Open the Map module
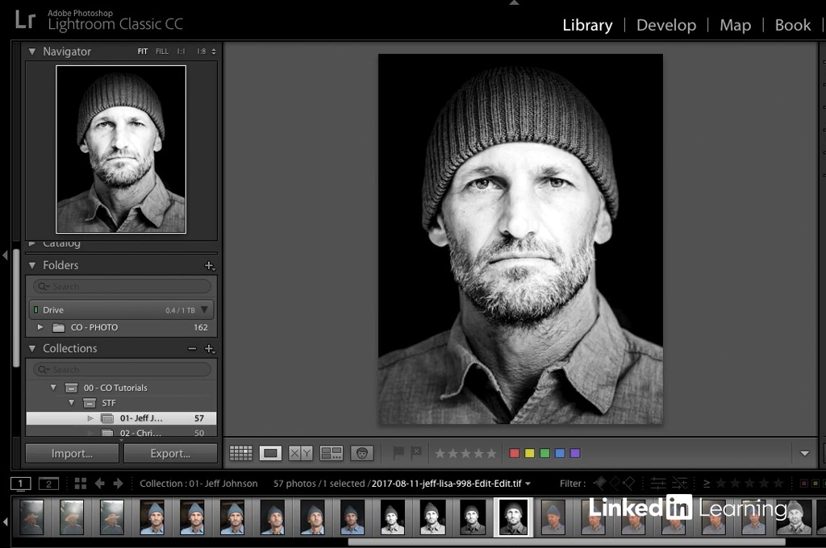Viewport: 826px width, 548px height. tap(735, 25)
